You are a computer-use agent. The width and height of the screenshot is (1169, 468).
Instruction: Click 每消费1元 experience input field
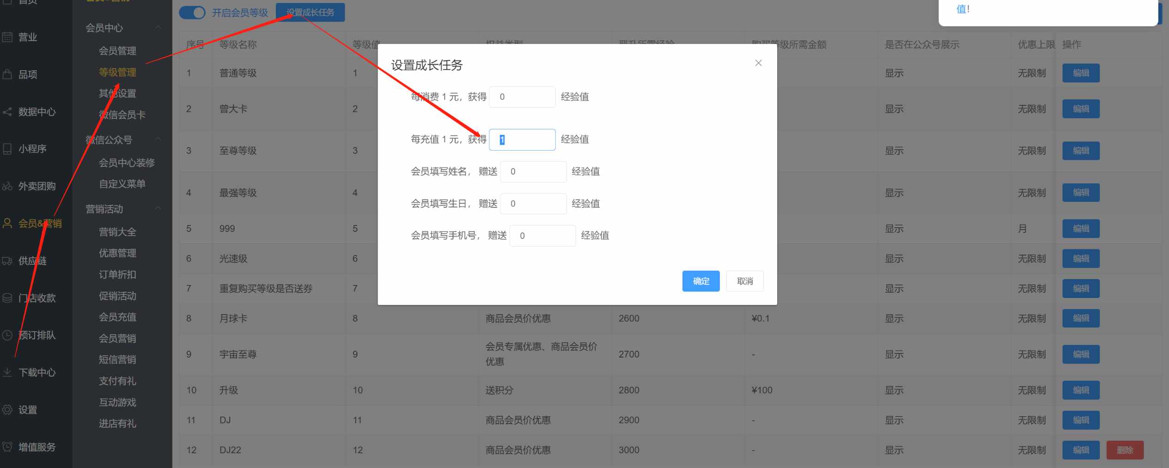pos(522,97)
